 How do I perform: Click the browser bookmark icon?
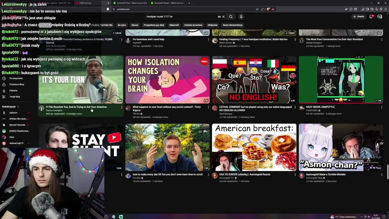click(x=108, y=9)
